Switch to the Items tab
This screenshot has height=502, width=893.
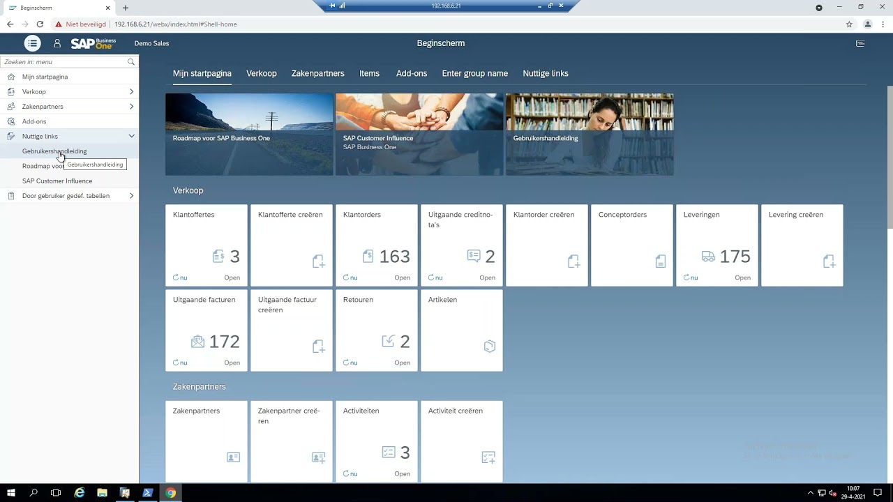pos(370,73)
